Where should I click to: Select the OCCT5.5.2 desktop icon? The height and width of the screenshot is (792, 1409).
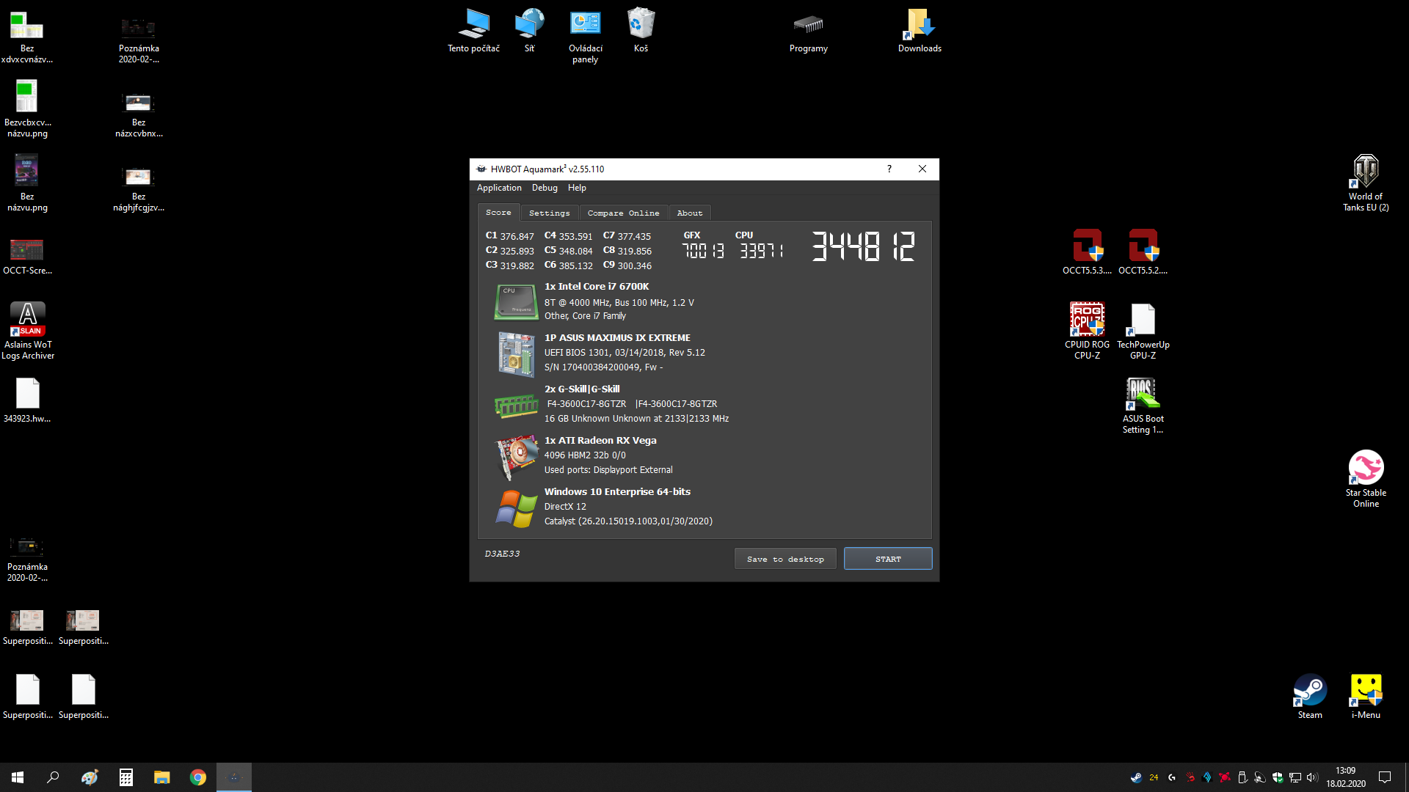1143,252
